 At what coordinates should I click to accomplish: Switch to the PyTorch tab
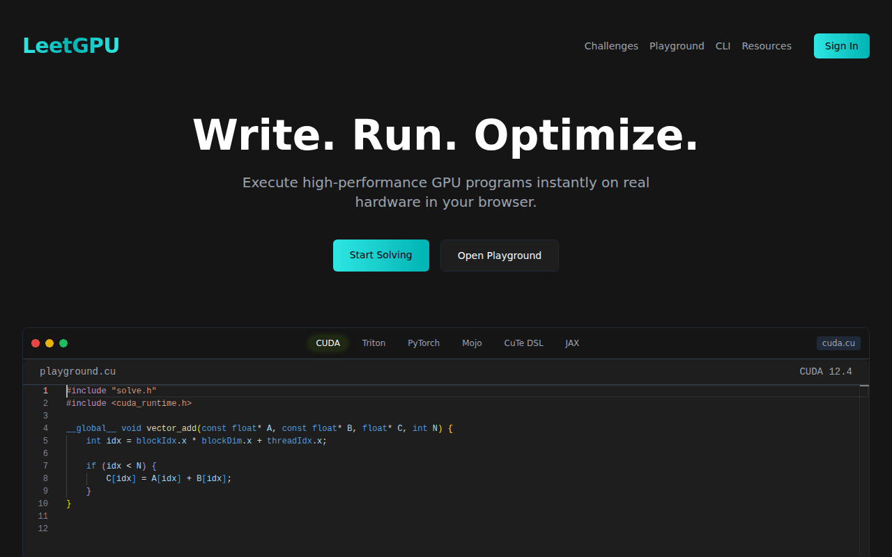click(424, 343)
